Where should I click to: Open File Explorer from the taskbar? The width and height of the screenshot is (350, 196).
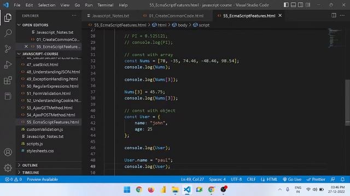coord(175,189)
